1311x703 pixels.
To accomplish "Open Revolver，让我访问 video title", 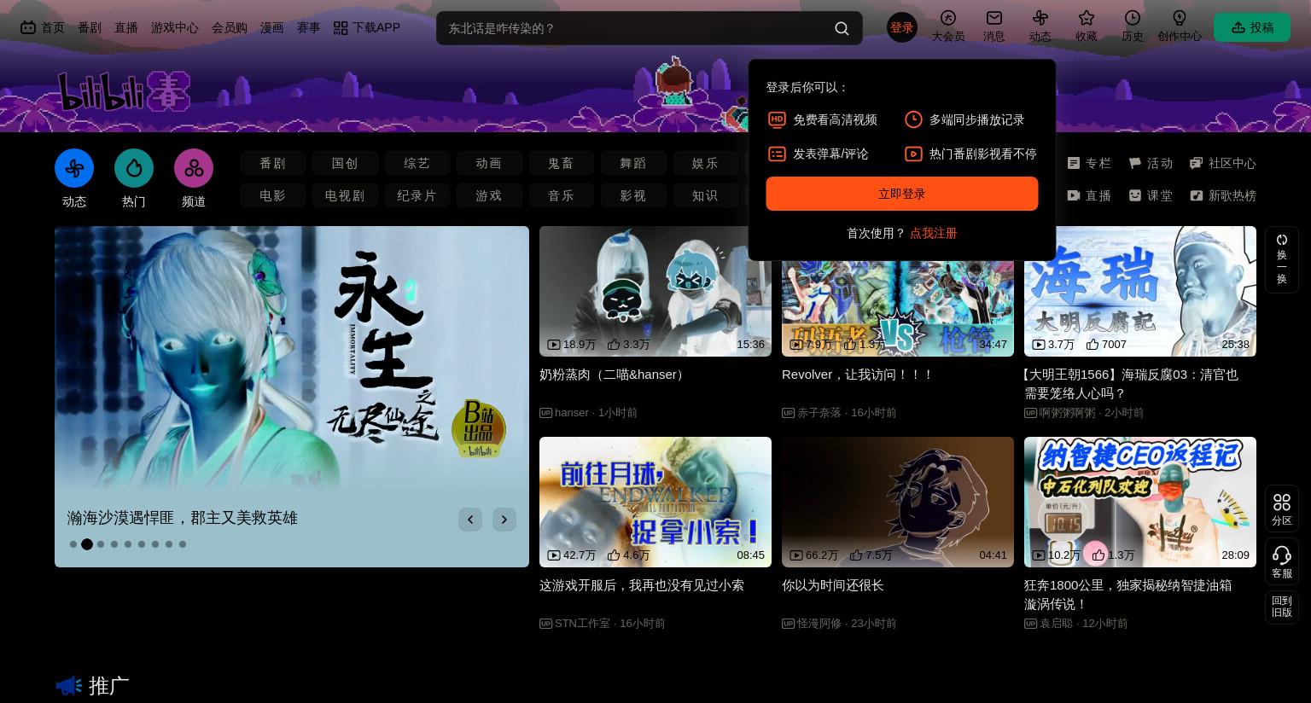I will click(858, 375).
